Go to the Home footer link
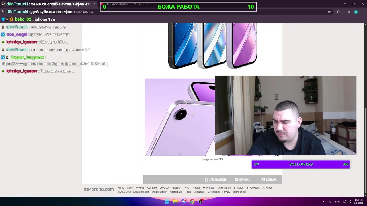The height and width of the screenshot is (206, 367). point(121,188)
